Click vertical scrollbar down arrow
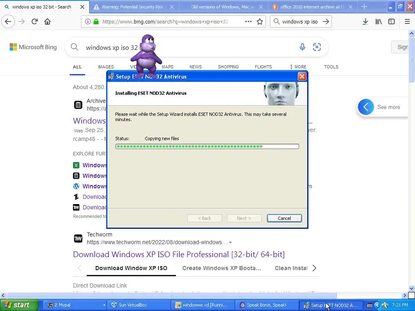This screenshot has height=311, width=415. click(x=411, y=288)
